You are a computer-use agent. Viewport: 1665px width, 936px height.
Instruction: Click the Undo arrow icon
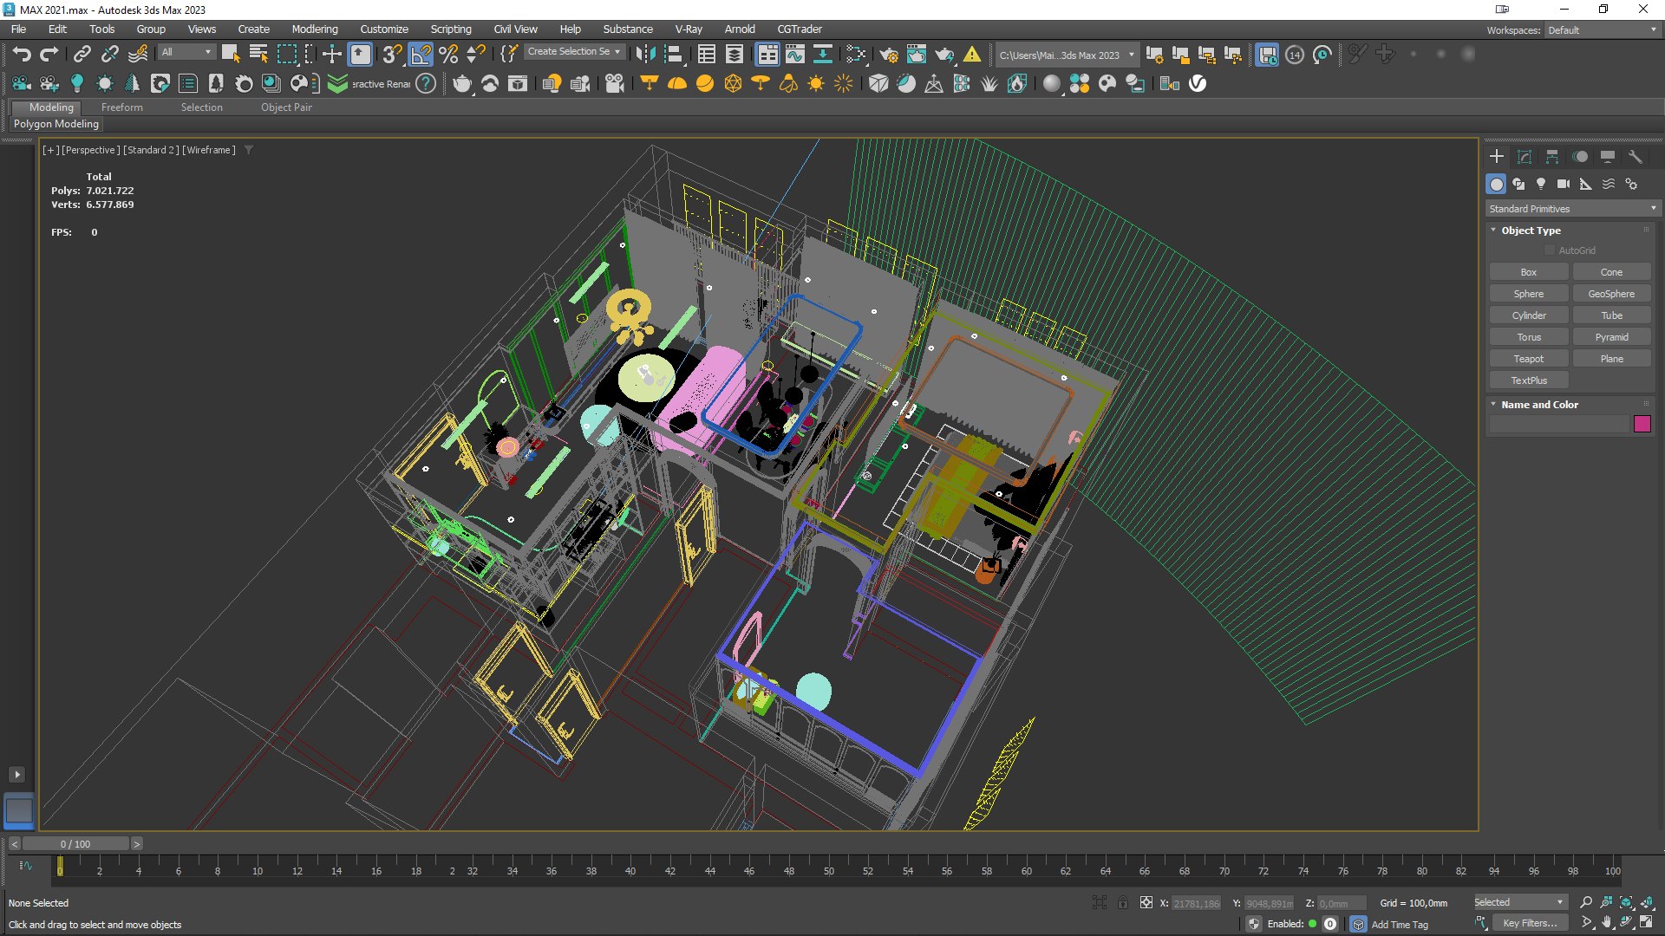pyautogui.click(x=22, y=55)
